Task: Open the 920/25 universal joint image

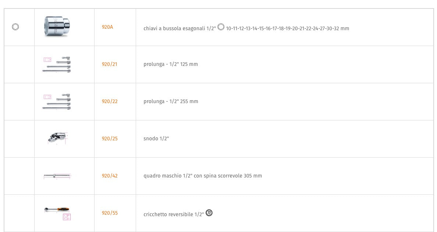Action: point(57,138)
